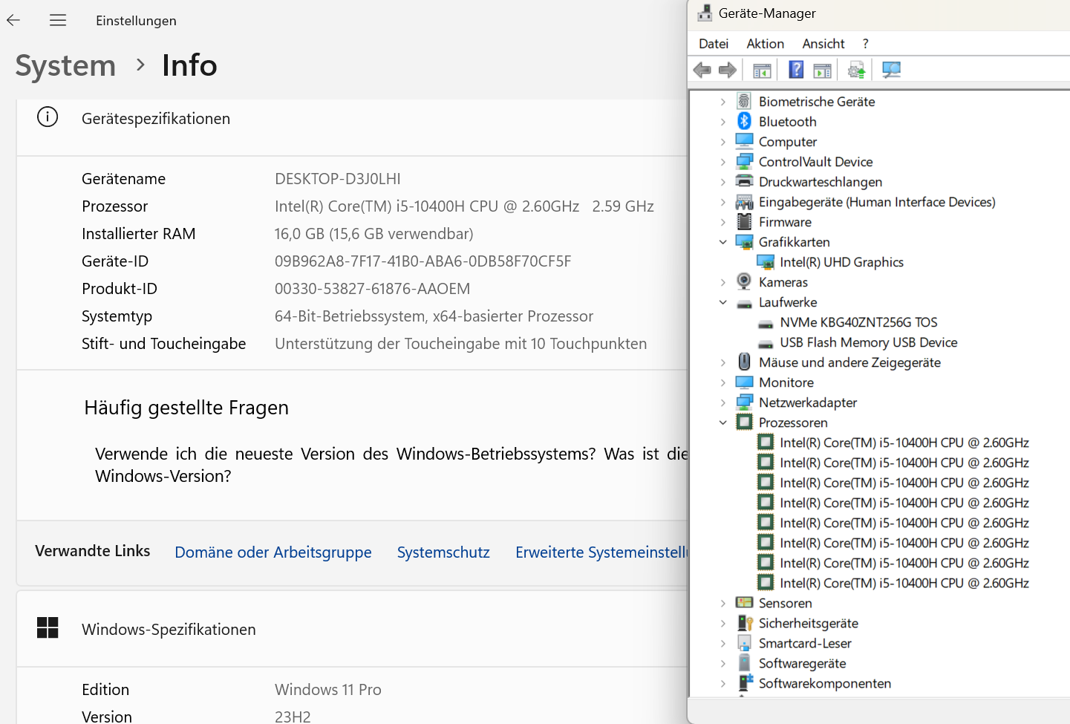Screen dimensions: 1070x724
Task: Collapse the Laufwerke node
Action: (723, 302)
